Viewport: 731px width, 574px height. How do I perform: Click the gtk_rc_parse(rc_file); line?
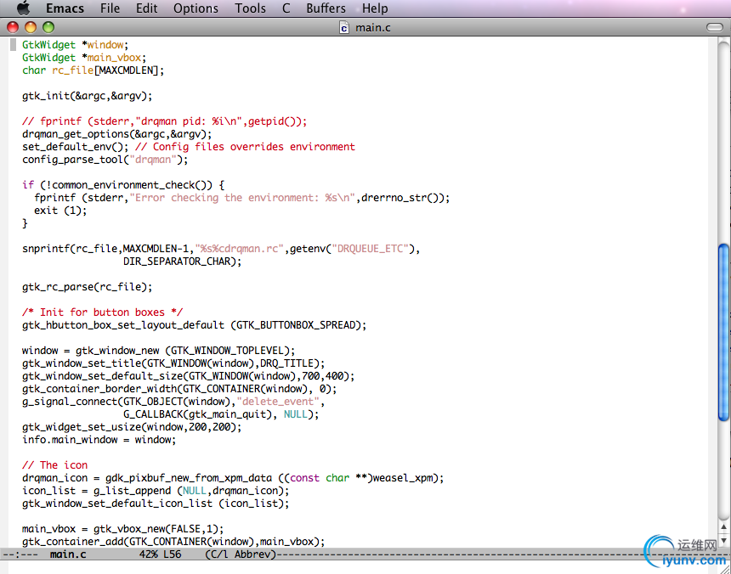tap(88, 287)
